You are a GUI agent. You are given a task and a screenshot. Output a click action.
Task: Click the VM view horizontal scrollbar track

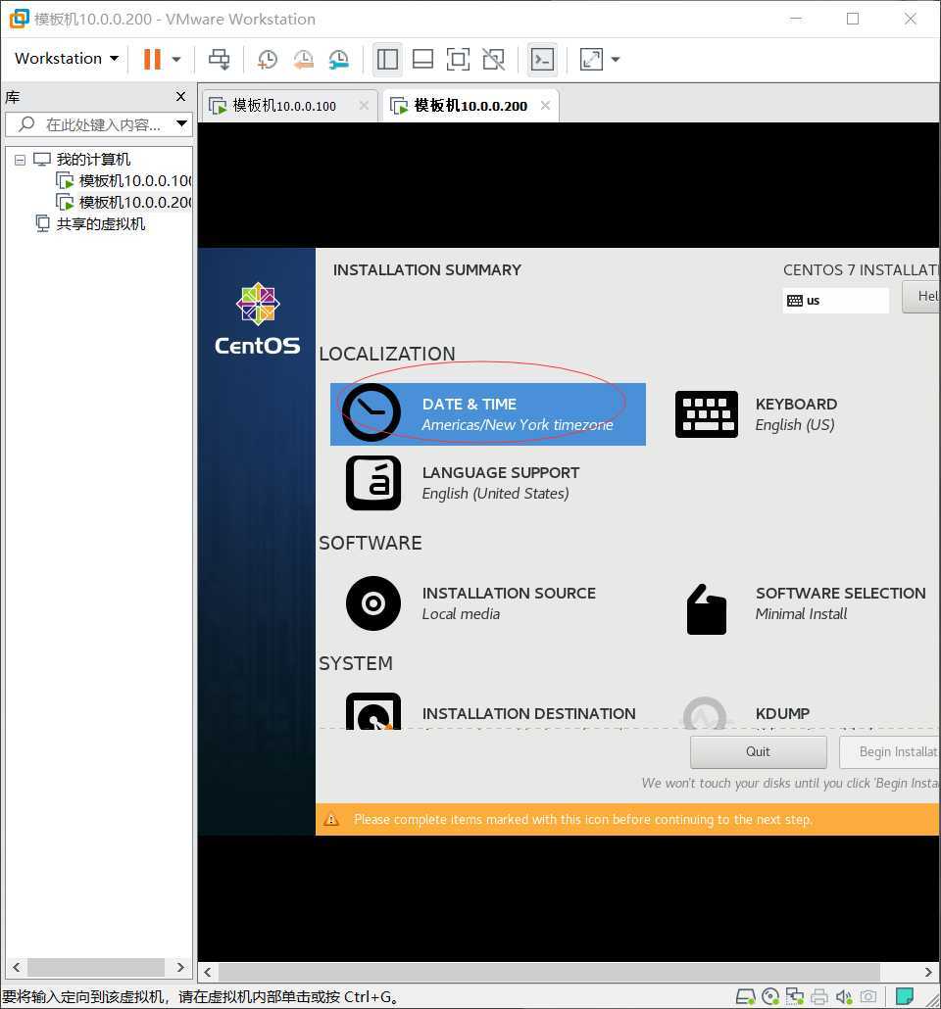pos(549,972)
